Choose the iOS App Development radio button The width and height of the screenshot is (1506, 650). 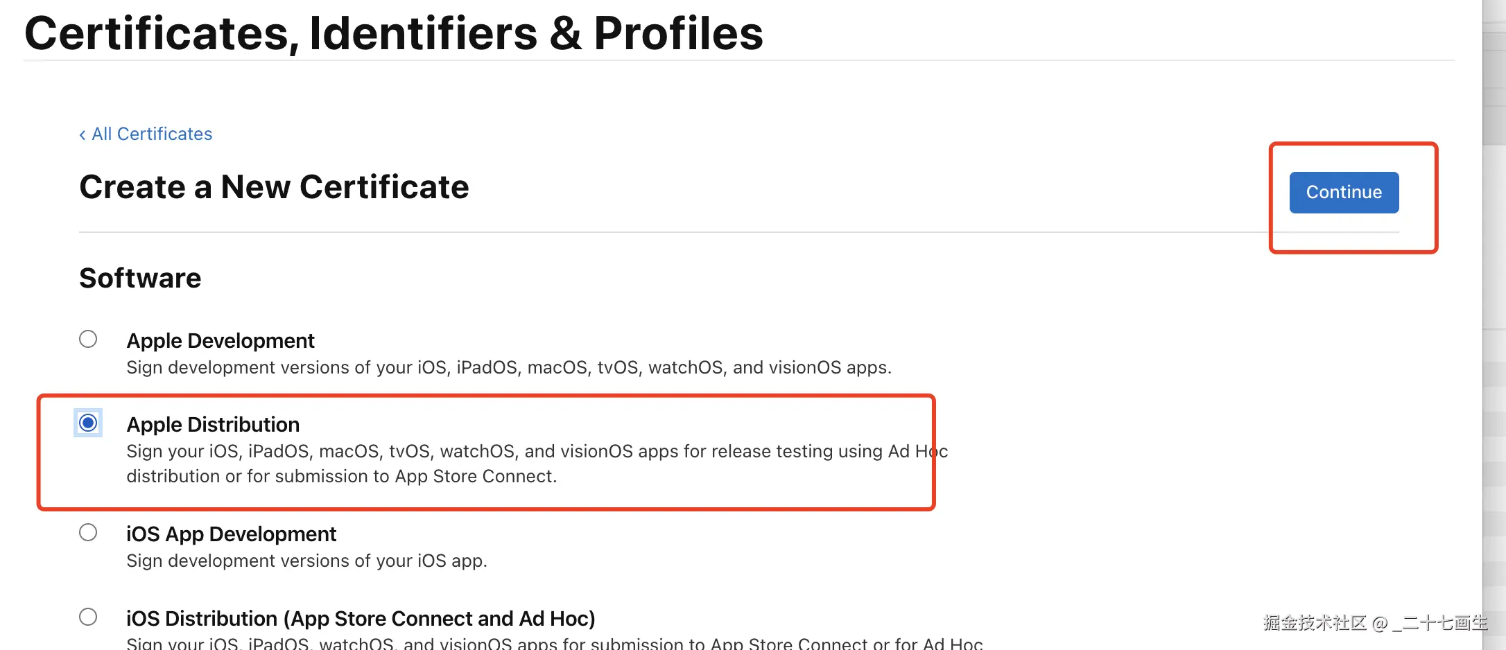tap(88, 532)
